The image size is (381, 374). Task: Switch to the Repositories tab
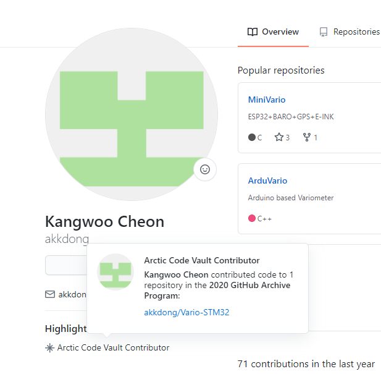(356, 32)
